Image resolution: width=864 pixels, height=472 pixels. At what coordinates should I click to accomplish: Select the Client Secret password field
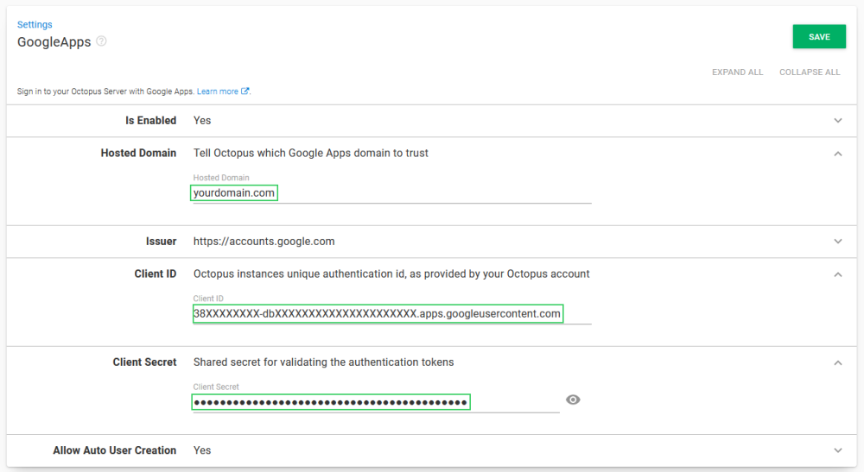point(376,402)
